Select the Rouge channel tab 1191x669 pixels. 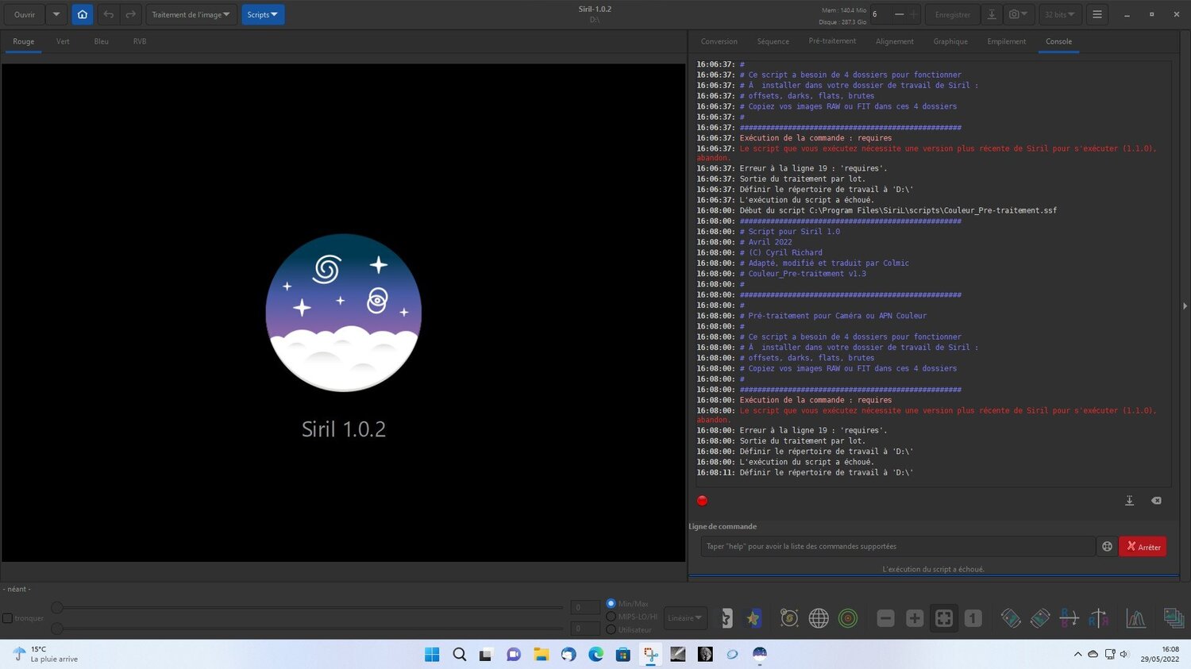[x=24, y=41]
